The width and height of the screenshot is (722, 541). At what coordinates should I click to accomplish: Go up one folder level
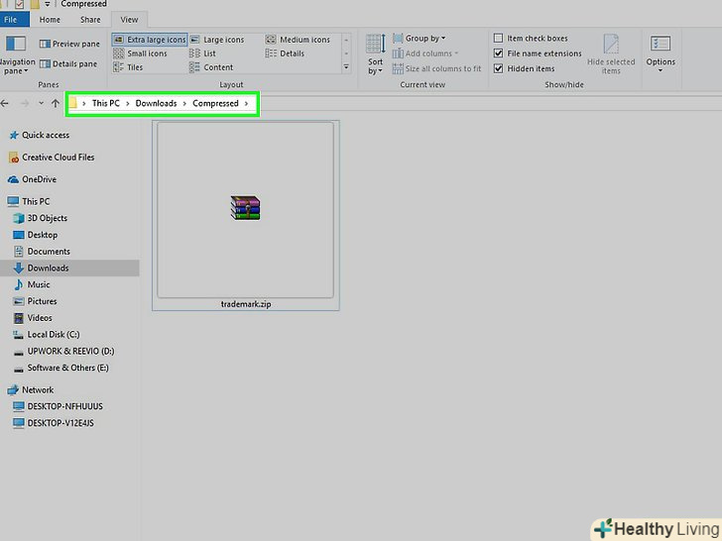56,103
